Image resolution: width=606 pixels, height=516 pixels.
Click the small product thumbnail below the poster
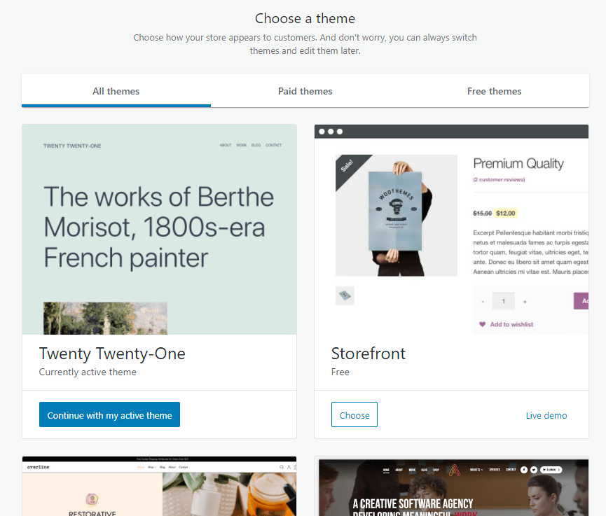click(345, 295)
